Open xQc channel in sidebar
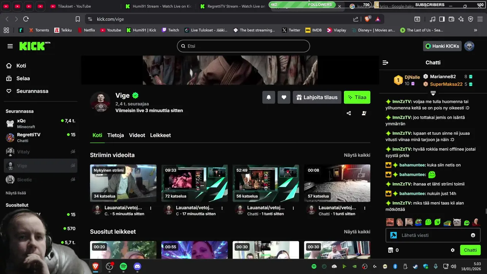Viewport: 487px width, 274px height. click(41, 123)
